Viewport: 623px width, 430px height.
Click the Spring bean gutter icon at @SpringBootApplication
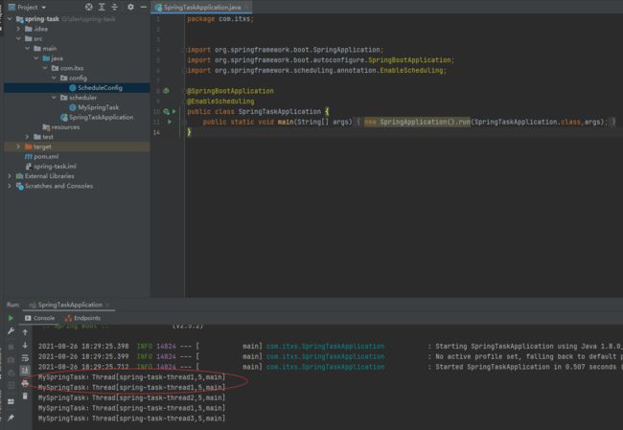click(166, 91)
